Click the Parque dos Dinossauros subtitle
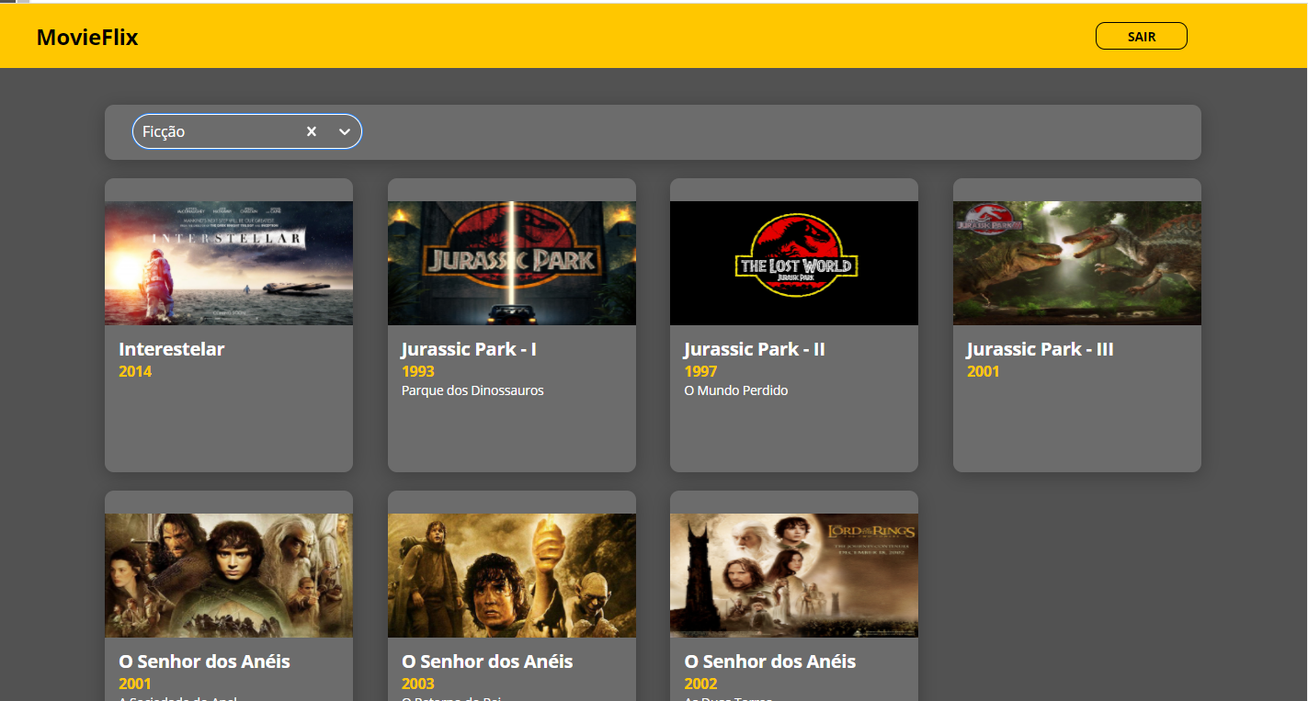 (x=472, y=390)
